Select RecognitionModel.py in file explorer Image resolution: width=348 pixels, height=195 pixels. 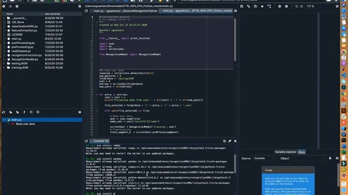point(24,60)
